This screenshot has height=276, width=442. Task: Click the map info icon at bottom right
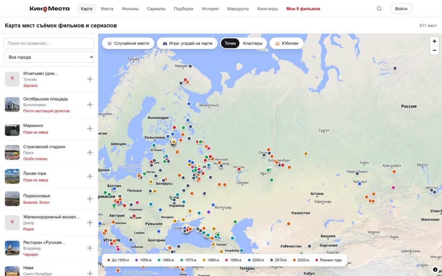pos(435,270)
